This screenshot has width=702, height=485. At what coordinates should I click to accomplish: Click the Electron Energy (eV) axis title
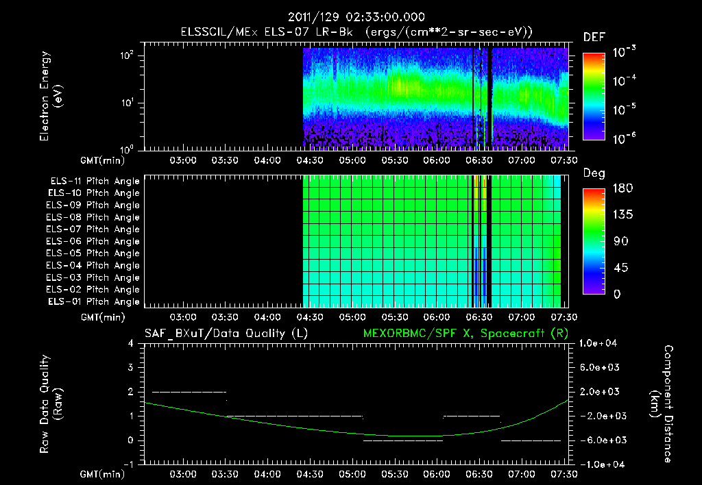click(51, 96)
